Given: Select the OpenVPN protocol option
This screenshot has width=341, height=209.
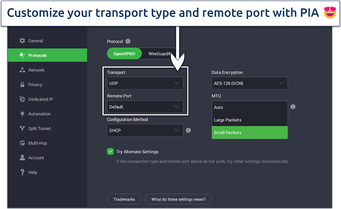Looking at the screenshot, I should coord(124,54).
